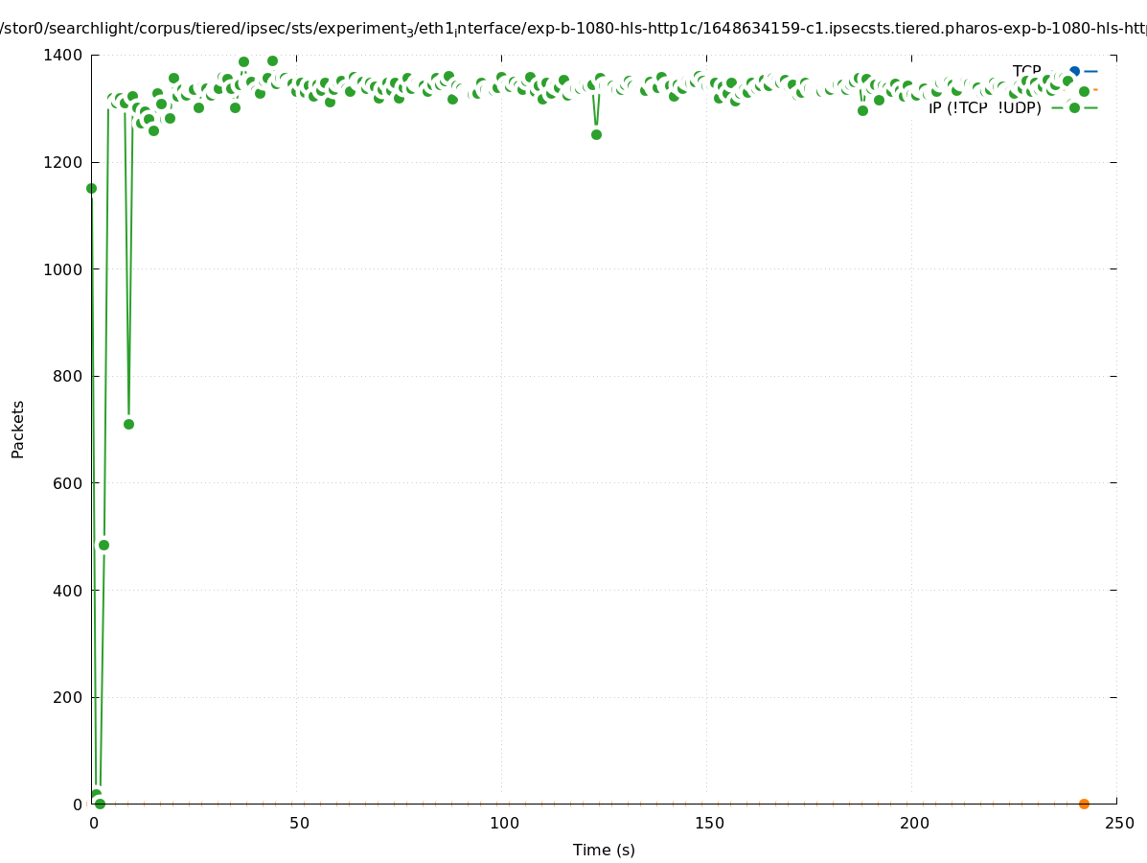Click the blue TCP legend marker
The height and width of the screenshot is (863, 1147).
pyautogui.click(x=1074, y=72)
